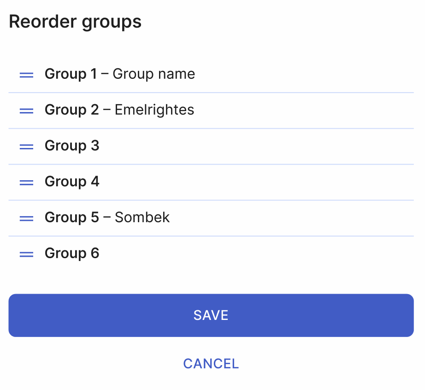Click the drag handle for Group 2
This screenshot has width=425, height=390.
click(x=26, y=110)
